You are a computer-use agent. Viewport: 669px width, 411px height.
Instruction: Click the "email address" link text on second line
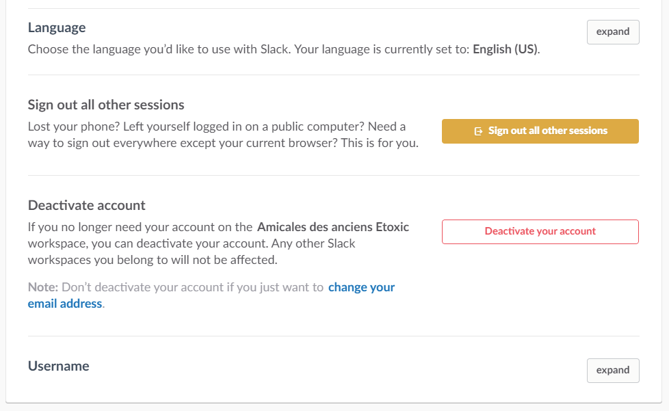65,304
